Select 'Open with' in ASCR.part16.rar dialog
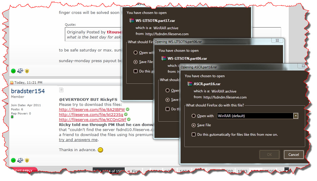The image size is (317, 181). click(194, 116)
